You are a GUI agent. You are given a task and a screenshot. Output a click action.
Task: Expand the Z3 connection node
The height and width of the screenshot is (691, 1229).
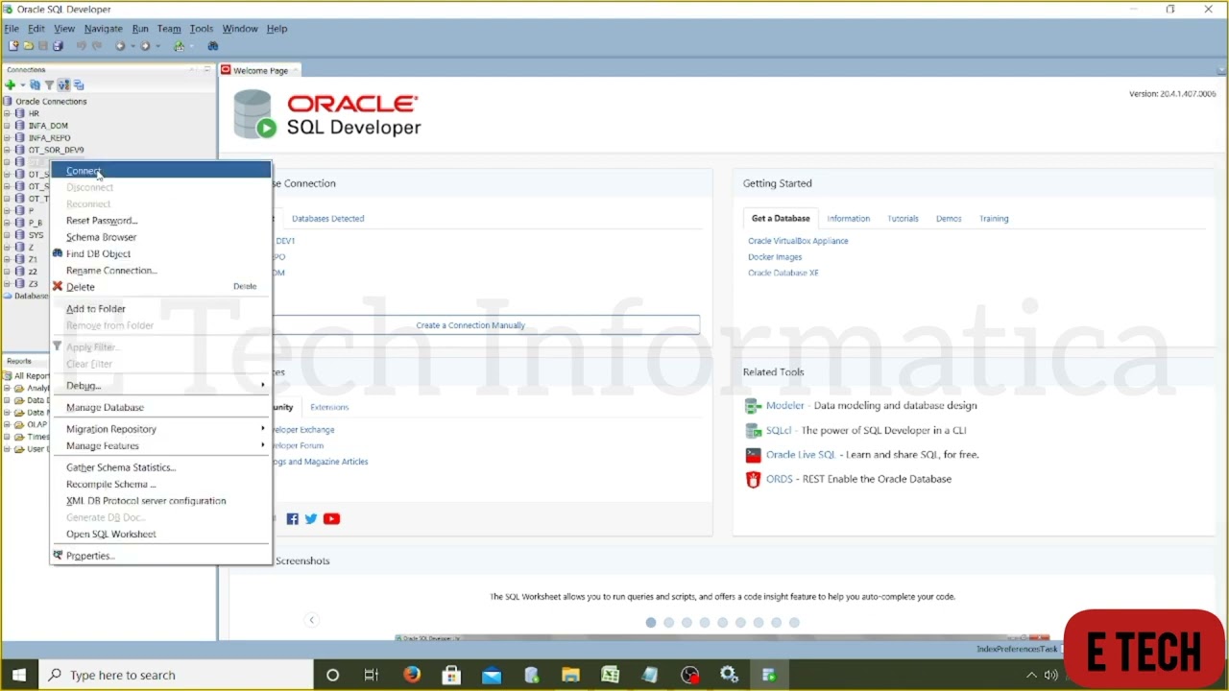(x=7, y=284)
